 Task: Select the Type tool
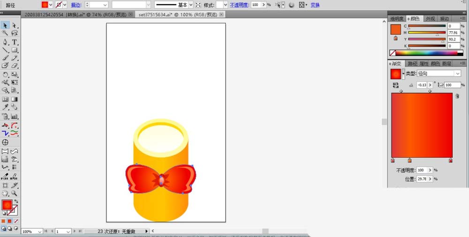pos(14,42)
